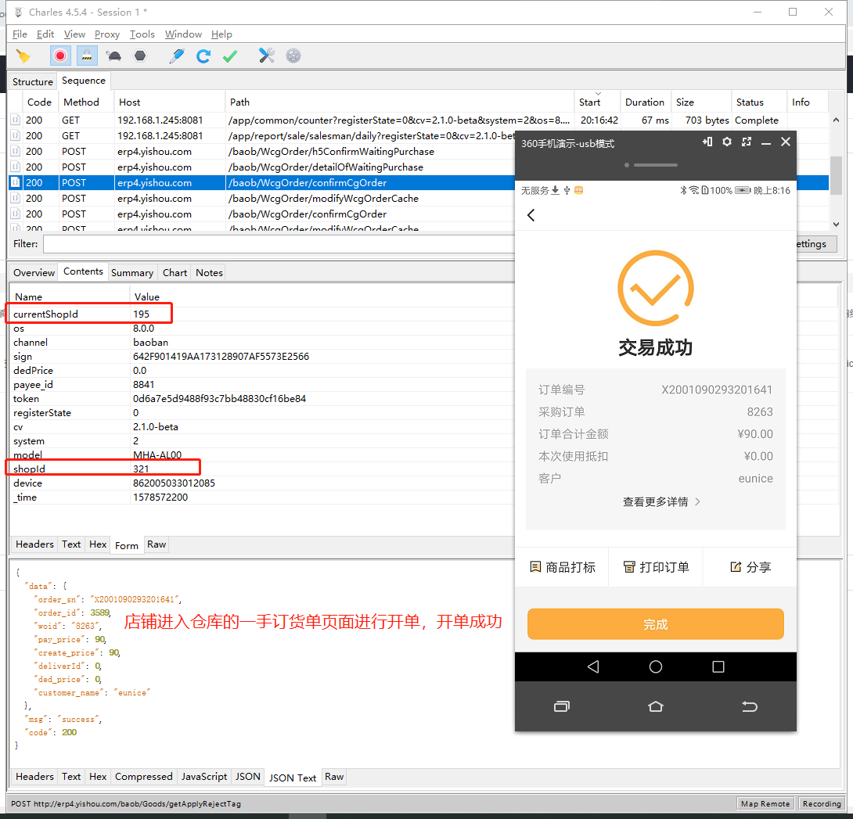Open the Help menu
The width and height of the screenshot is (853, 819).
click(221, 34)
